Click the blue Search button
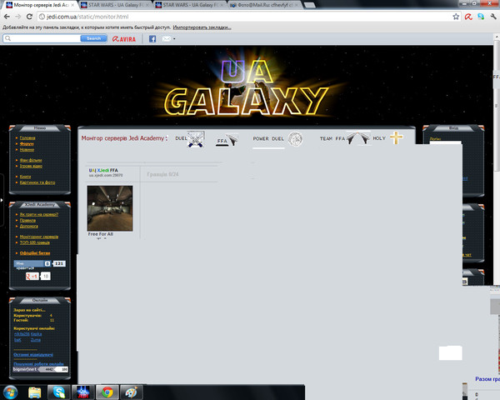 coord(93,38)
